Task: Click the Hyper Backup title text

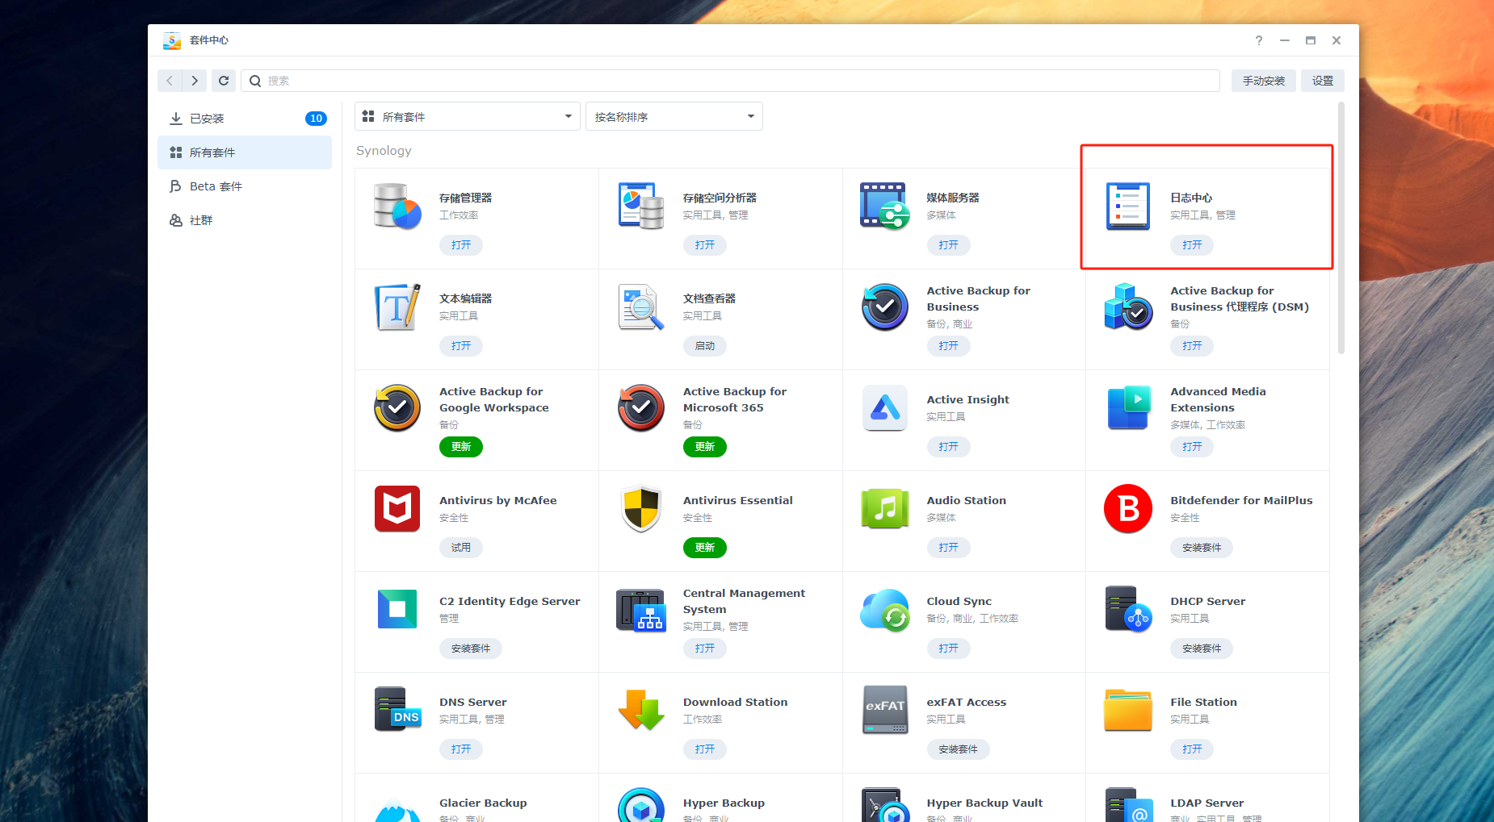Action: 724,803
